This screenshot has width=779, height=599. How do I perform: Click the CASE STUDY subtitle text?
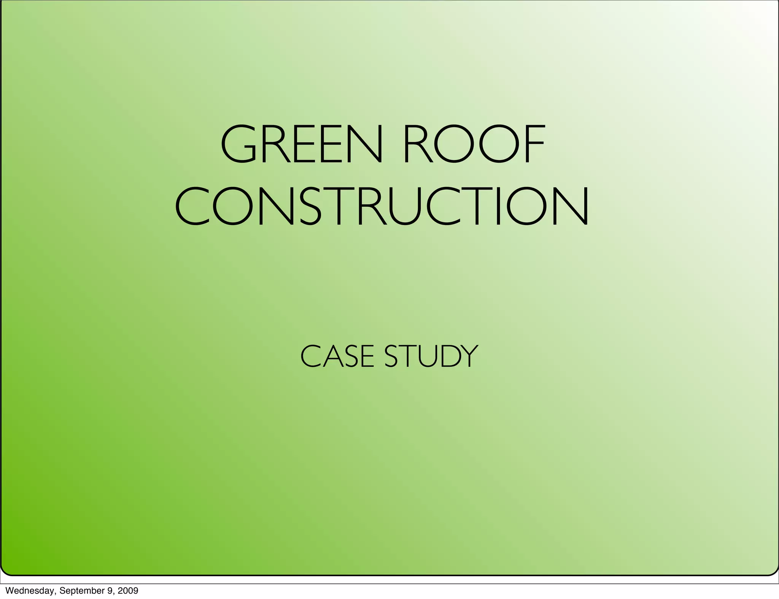click(389, 356)
